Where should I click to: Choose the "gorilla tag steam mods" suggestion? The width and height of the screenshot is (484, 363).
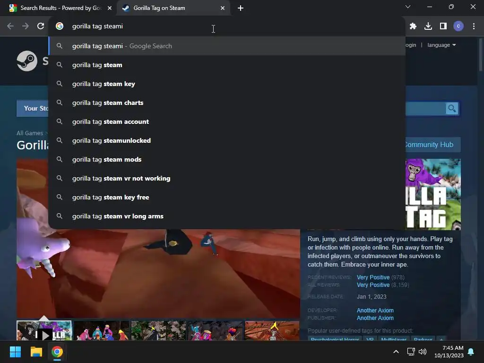click(227, 159)
